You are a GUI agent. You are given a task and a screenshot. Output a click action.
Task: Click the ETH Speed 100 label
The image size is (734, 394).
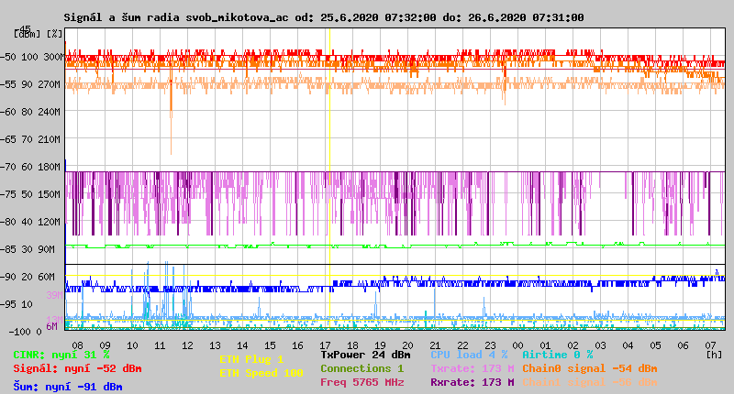[261, 374]
